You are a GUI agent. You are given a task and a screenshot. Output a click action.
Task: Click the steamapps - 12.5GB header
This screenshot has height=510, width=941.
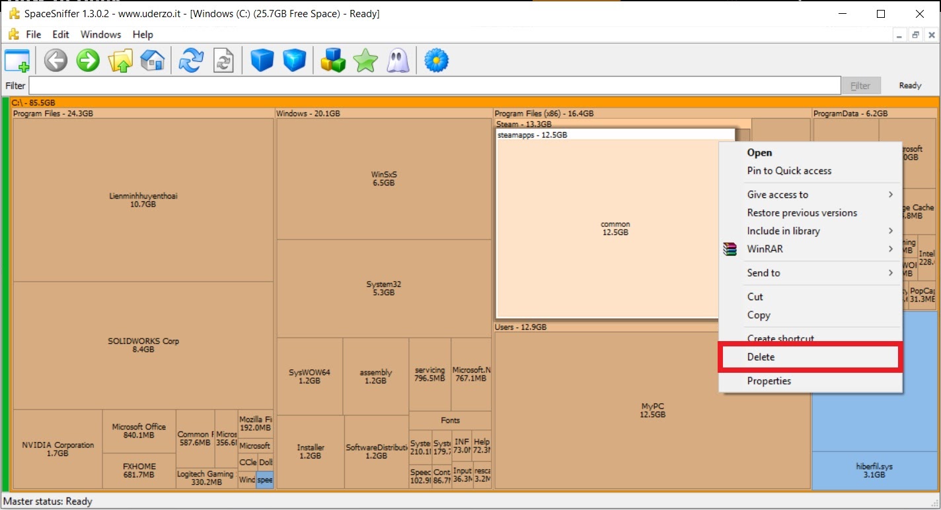pyautogui.click(x=615, y=135)
